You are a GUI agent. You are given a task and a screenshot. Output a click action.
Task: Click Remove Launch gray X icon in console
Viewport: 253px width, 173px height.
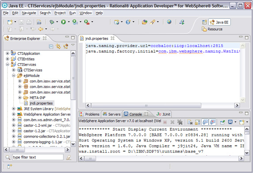click(172, 122)
